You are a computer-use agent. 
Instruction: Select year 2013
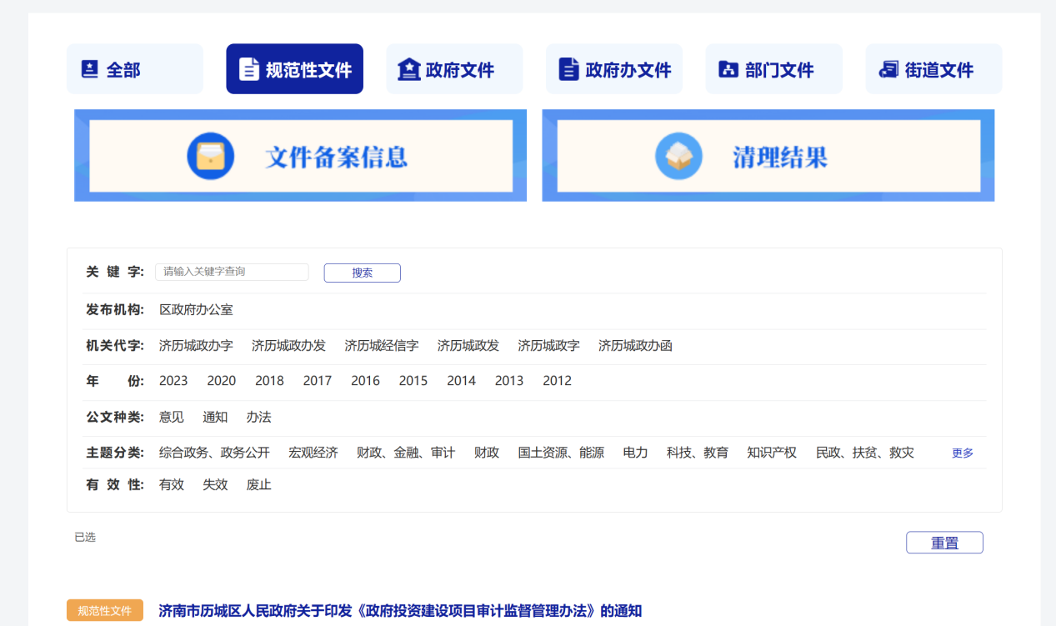[x=510, y=381]
